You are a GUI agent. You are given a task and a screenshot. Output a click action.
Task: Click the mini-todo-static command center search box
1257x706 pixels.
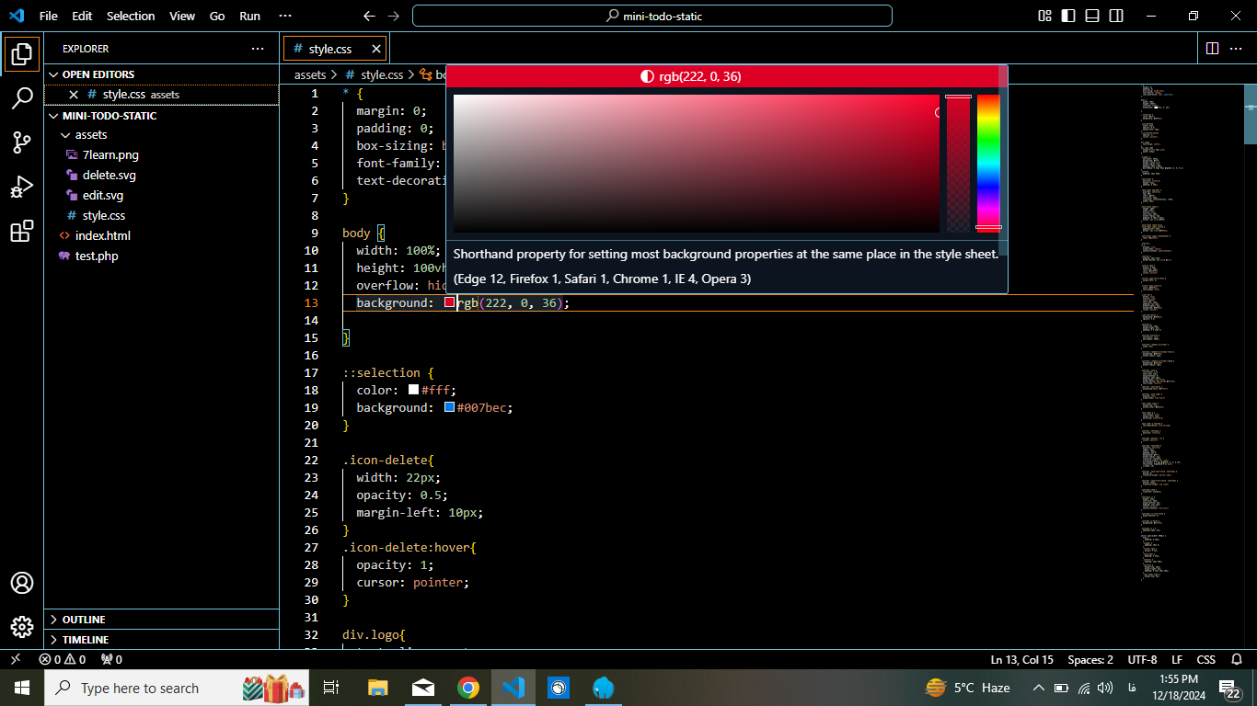[652, 16]
